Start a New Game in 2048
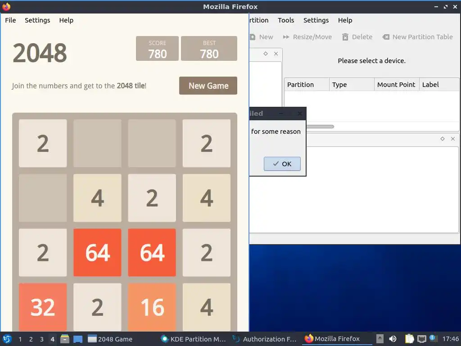461x346 pixels. coord(208,86)
